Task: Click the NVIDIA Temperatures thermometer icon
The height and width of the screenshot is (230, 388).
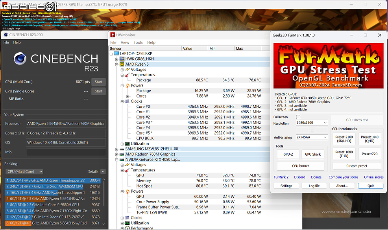Action: [127, 170]
